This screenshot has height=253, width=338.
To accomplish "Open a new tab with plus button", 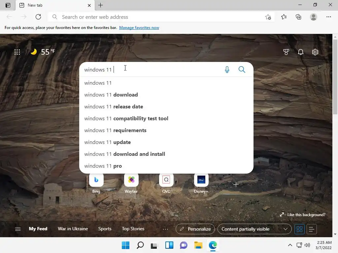I will [x=100, y=5].
